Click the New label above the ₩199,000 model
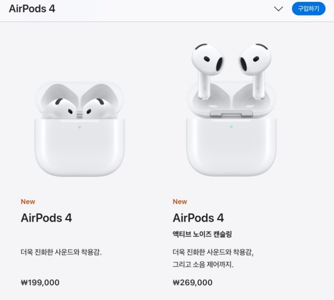This screenshot has height=300, width=334. 28,201
